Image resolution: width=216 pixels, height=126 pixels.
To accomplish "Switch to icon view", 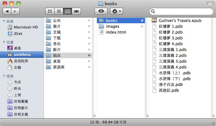I will (50, 11).
